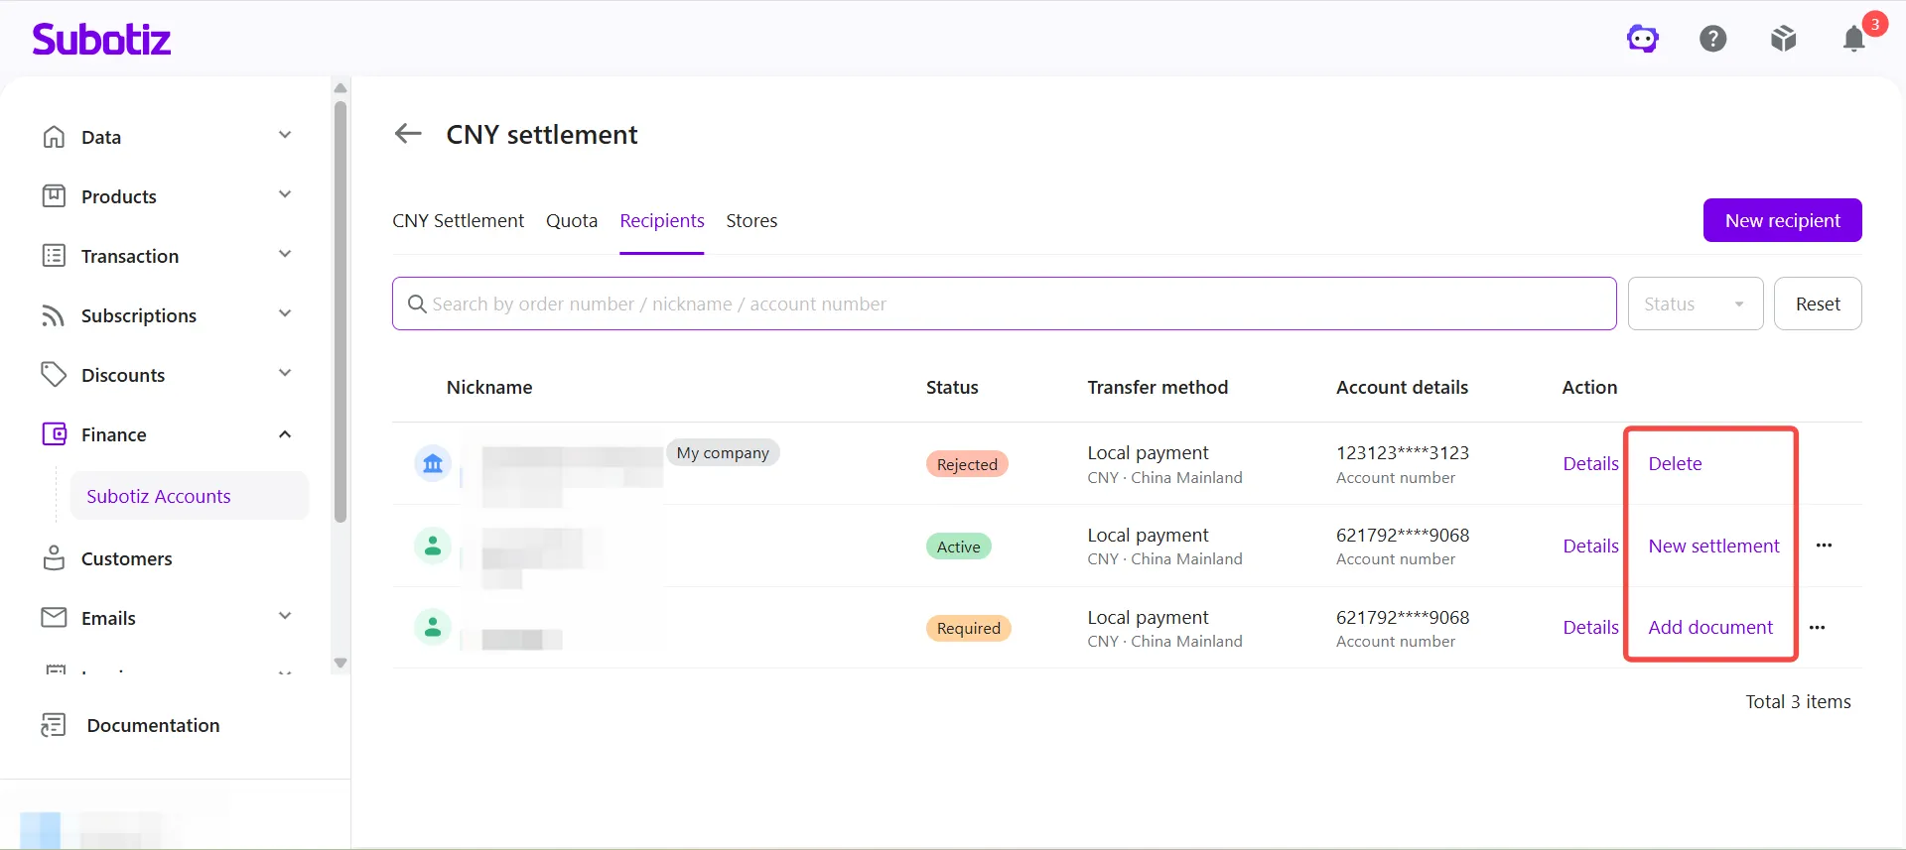The image size is (1906, 850).
Task: Open the Documentation menu item
Action: 153,725
